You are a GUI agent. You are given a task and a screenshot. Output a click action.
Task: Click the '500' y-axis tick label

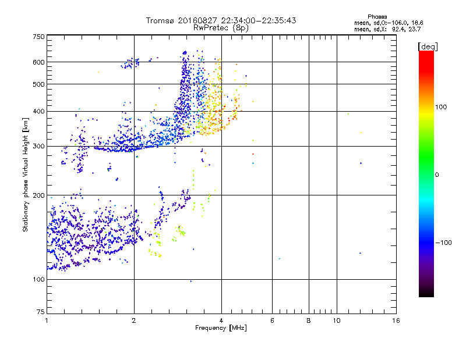coord(38,84)
